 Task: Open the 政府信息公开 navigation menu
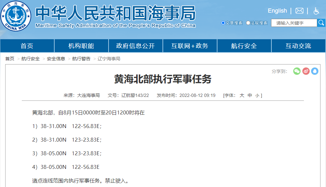click(136, 46)
